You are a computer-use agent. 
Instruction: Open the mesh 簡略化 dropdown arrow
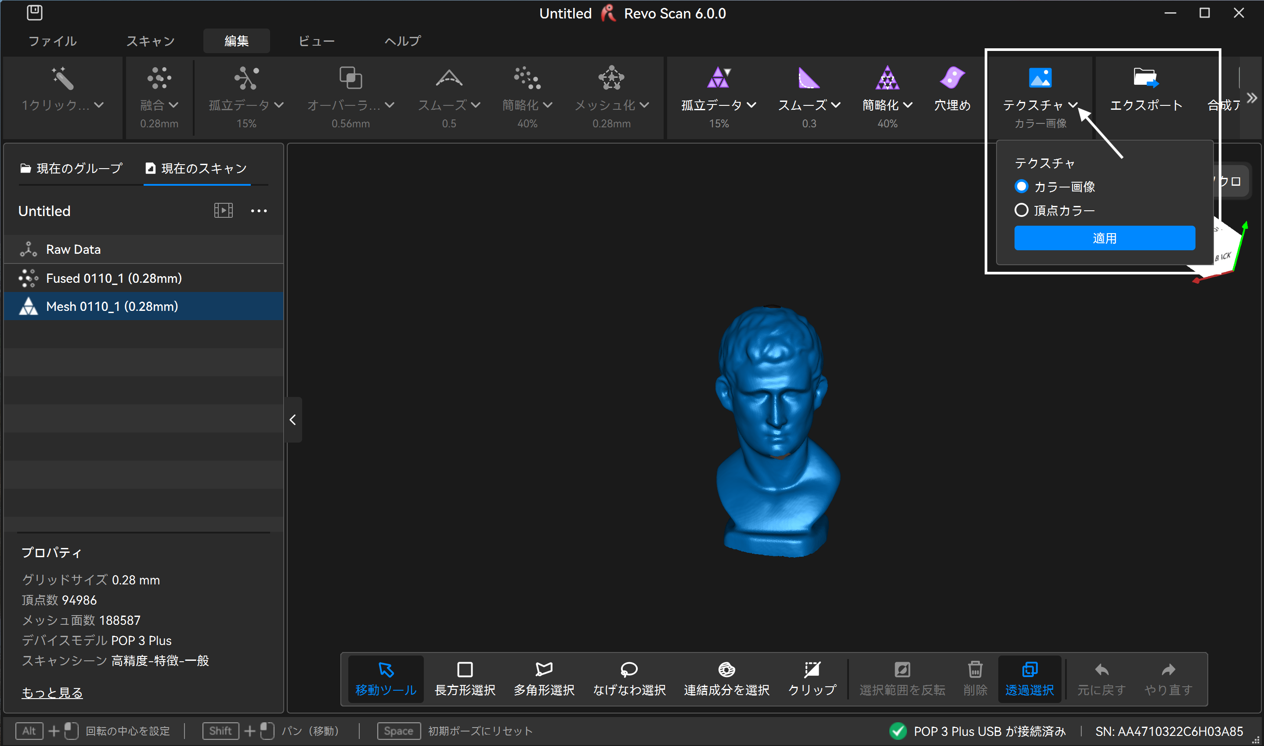[908, 105]
